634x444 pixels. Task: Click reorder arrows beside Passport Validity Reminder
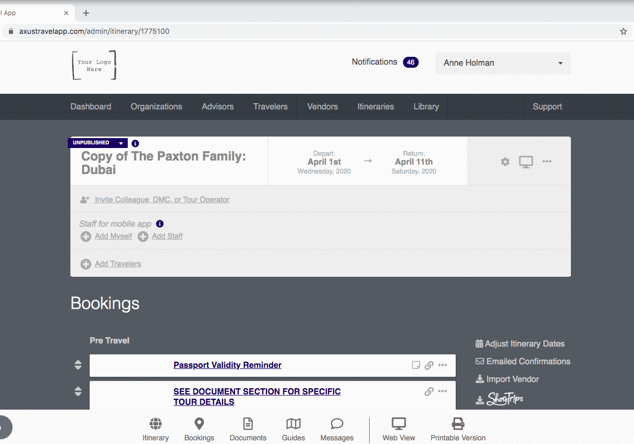pyautogui.click(x=78, y=365)
